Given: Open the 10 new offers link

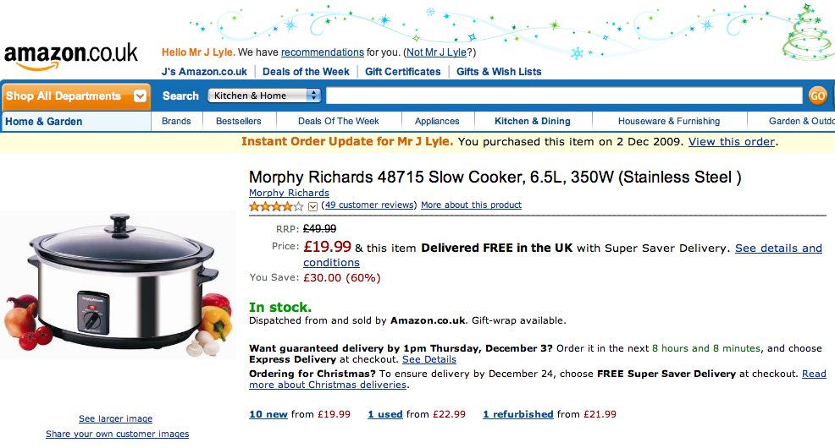Looking at the screenshot, I should [268, 414].
